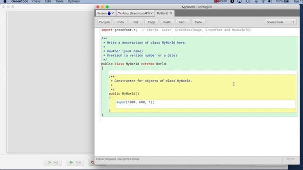The height and width of the screenshot is (170, 303).
Task: Click the line 'super(1000, 600, 1);'
Action: (x=135, y=102)
